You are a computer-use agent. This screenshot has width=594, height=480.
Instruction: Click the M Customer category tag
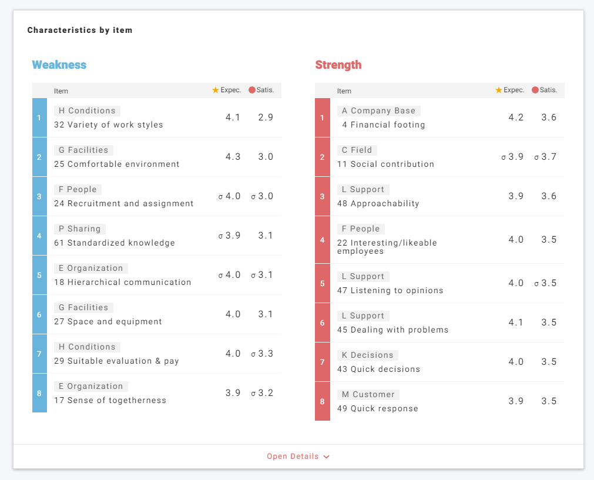368,394
